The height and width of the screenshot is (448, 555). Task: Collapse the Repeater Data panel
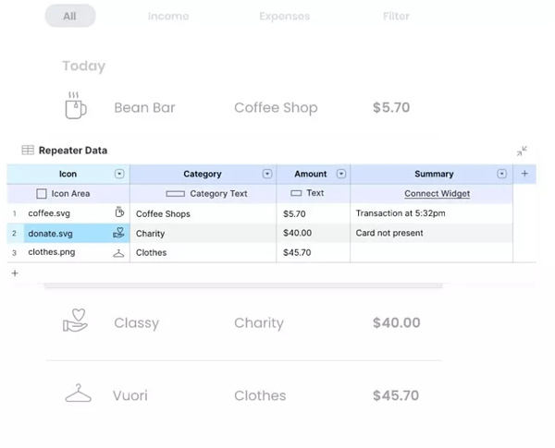(522, 151)
